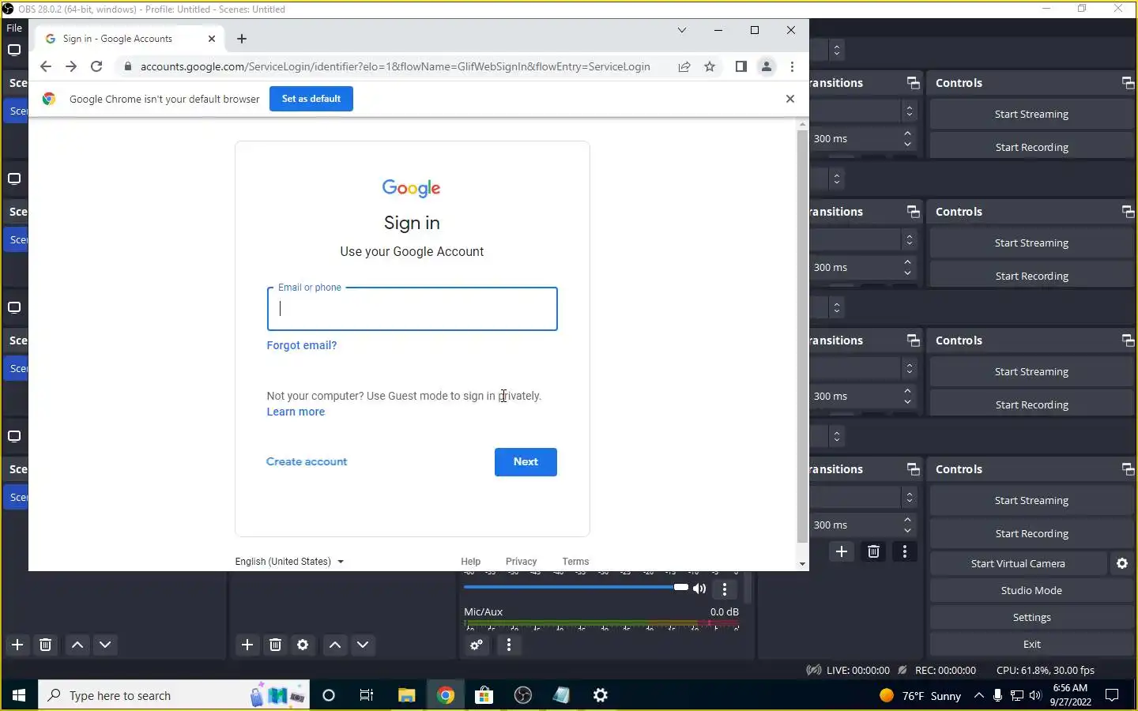Focus the Email or phone field
1138x711 pixels.
[x=413, y=309]
